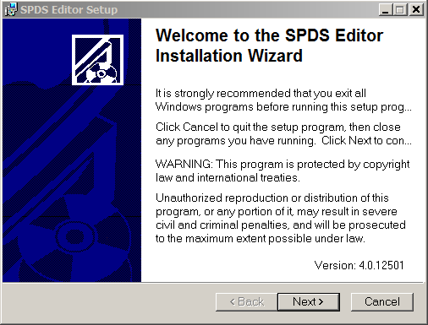
Task: Minimize the SPDS Editor Setup window
Action: click(x=386, y=9)
